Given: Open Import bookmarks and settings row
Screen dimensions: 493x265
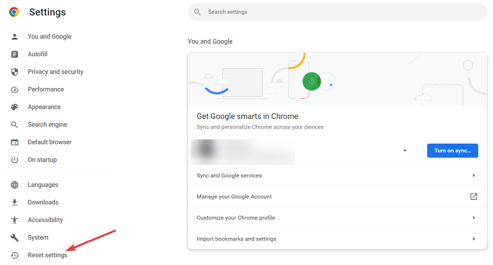Looking at the screenshot, I should pos(337,239).
